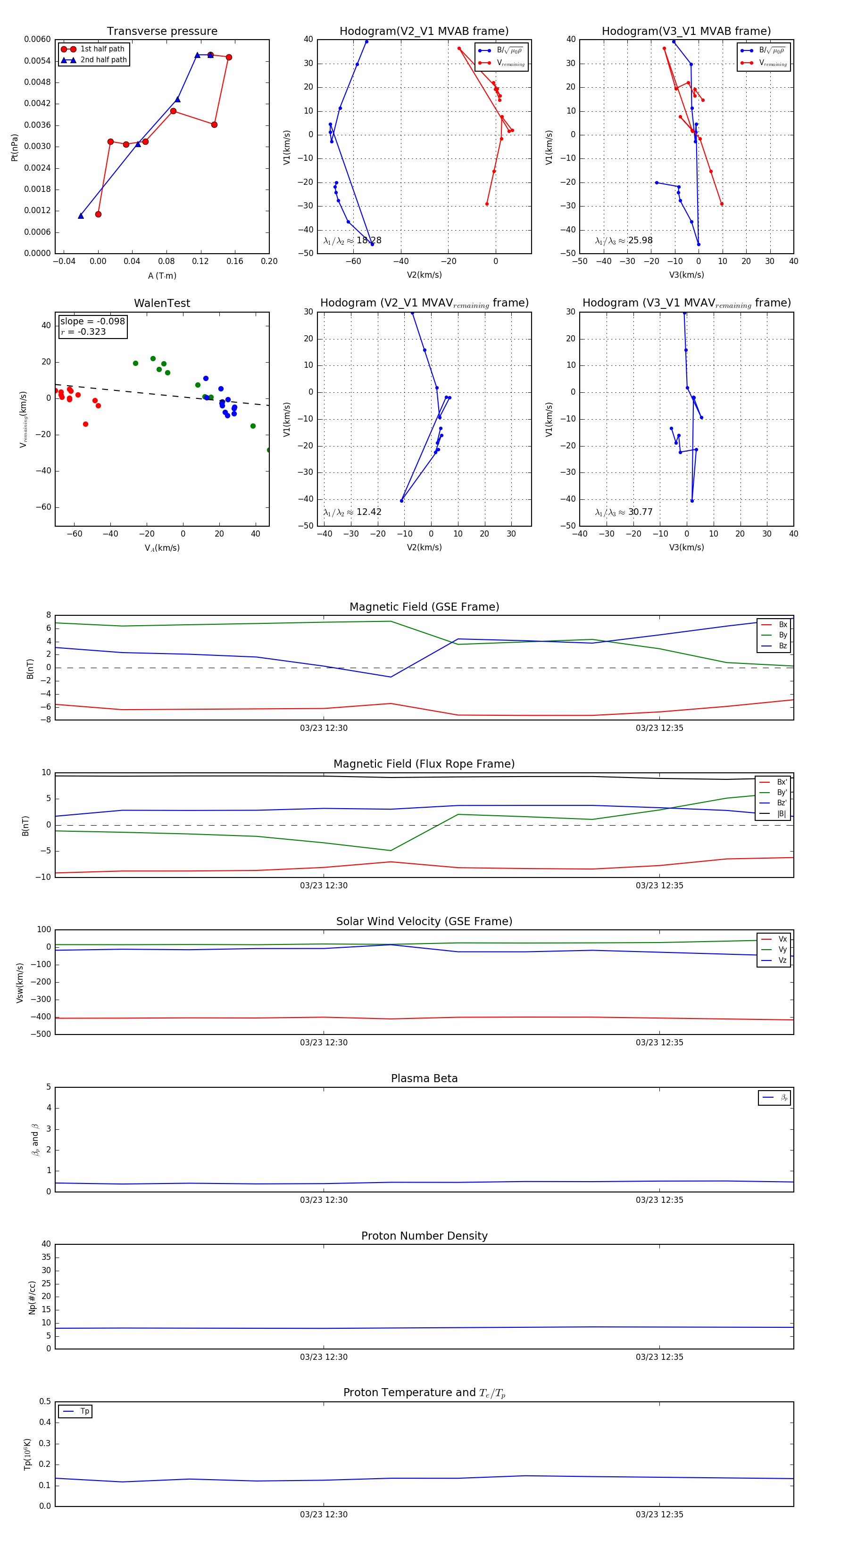Viewport: 849px width, 1556px height.
Task: Click the 'WalenTest' plot title
Action: (162, 303)
